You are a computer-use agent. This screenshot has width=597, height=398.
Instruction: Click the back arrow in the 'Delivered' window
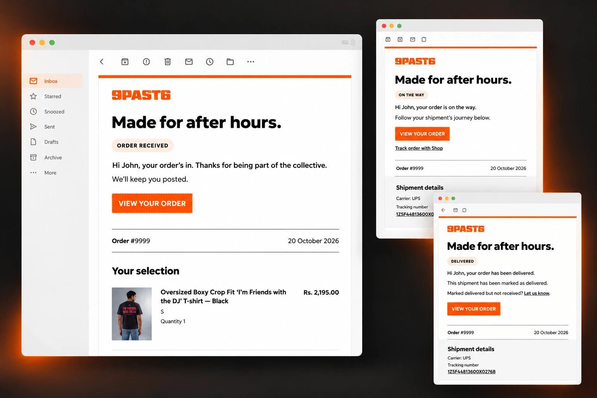pyautogui.click(x=443, y=210)
